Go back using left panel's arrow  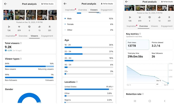(6, 4)
